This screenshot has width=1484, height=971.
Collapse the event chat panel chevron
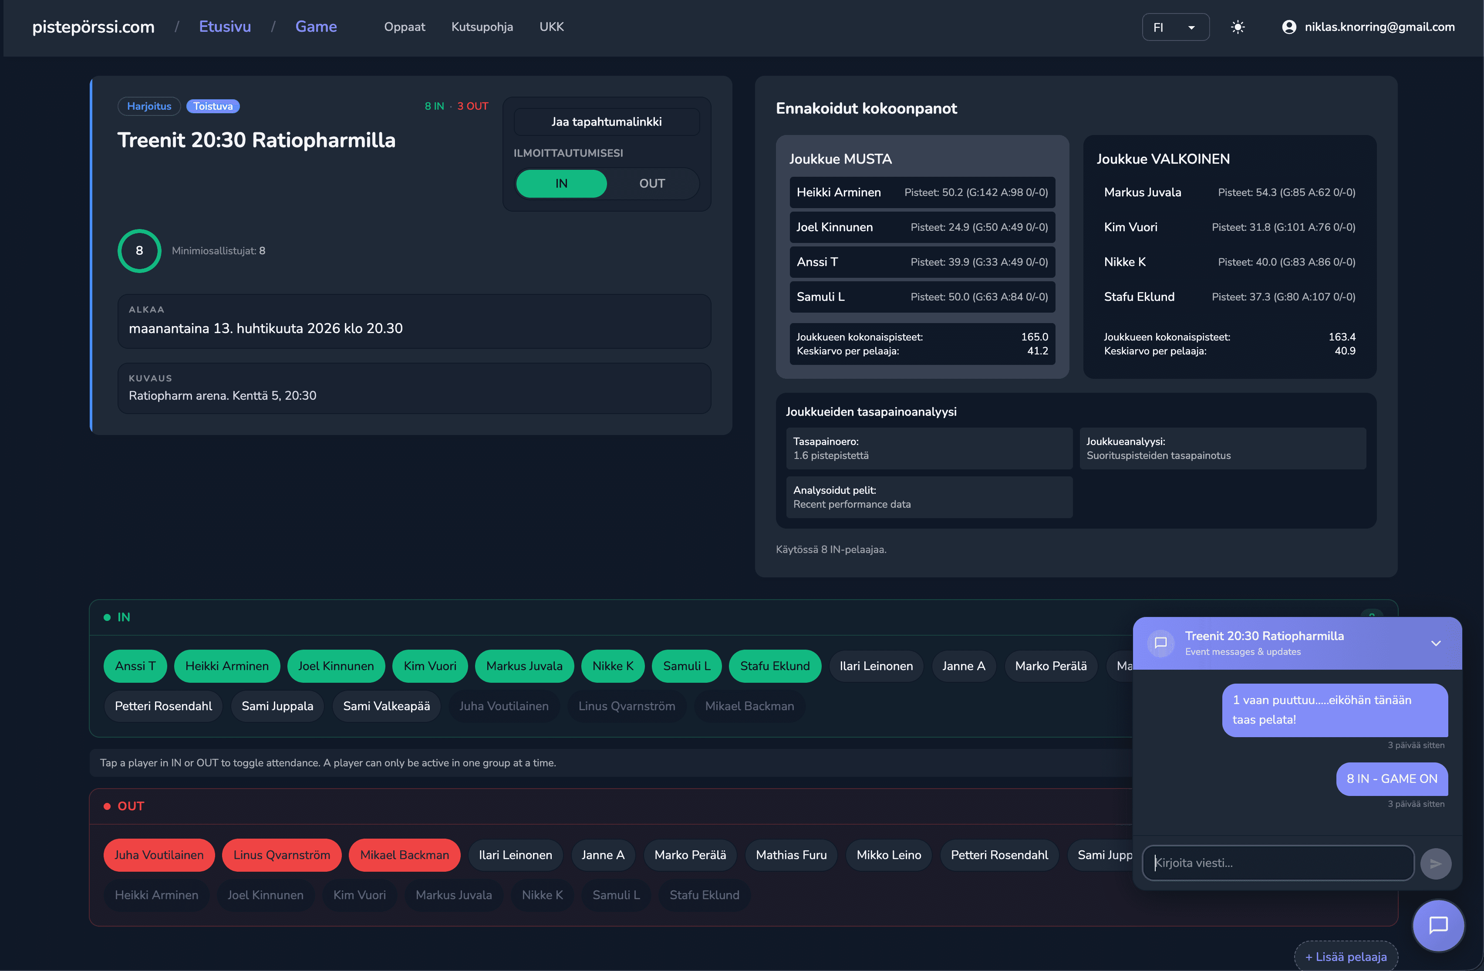(1435, 643)
